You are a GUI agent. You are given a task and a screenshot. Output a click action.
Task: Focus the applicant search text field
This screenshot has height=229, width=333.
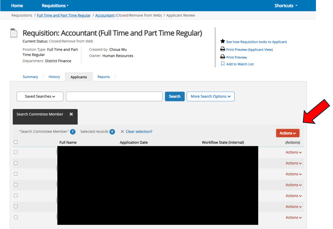click(114, 97)
